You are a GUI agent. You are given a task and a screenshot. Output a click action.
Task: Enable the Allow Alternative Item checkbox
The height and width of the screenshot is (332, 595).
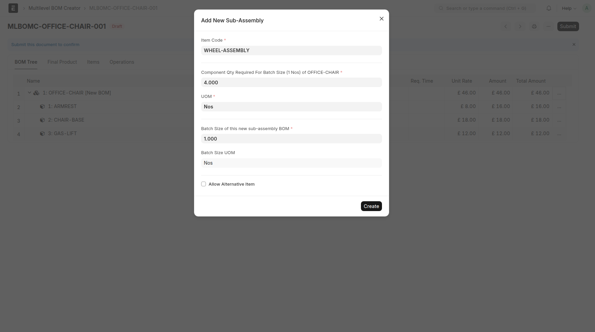pyautogui.click(x=204, y=184)
